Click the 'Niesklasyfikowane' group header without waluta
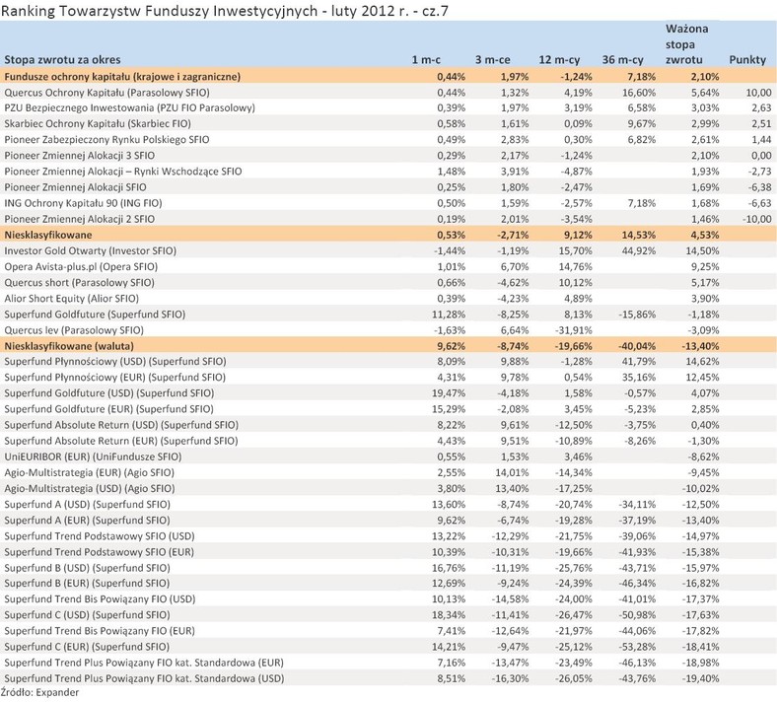 pos(388,235)
